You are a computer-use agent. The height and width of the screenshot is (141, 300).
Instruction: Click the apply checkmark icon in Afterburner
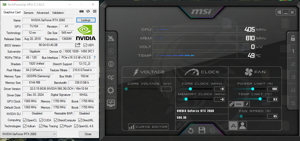[x=213, y=131]
